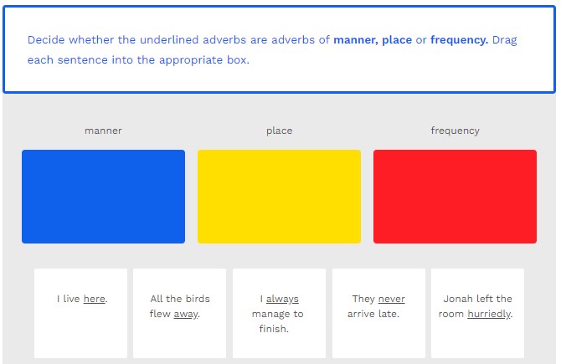Viewport: 561px width, 364px height.
Task: Click the 'manner' label above the blue box
Action: point(103,131)
